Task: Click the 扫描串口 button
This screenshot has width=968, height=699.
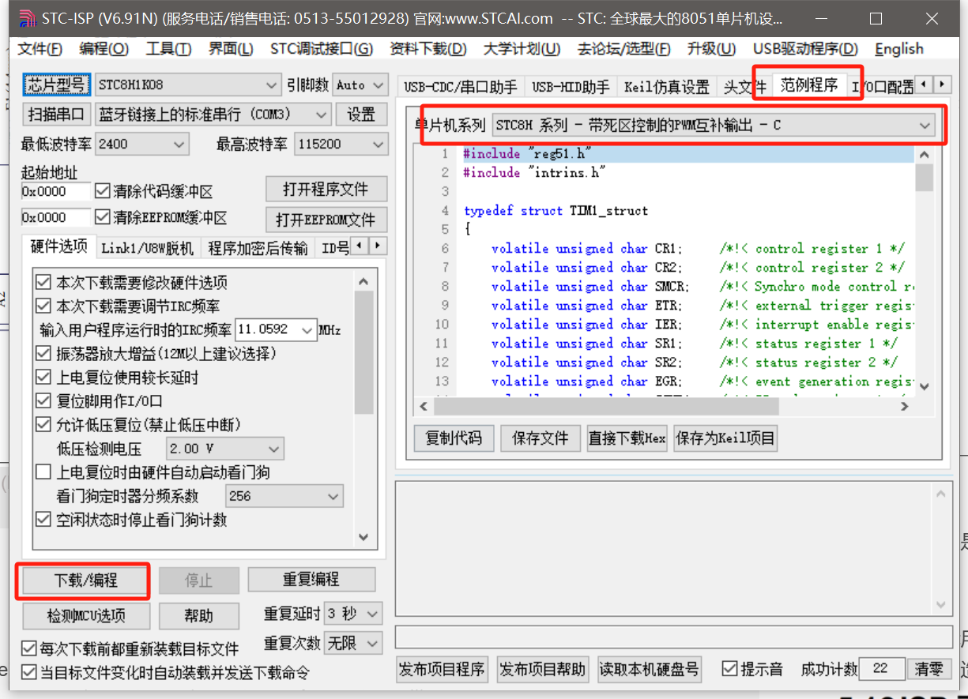Action: pyautogui.click(x=56, y=115)
